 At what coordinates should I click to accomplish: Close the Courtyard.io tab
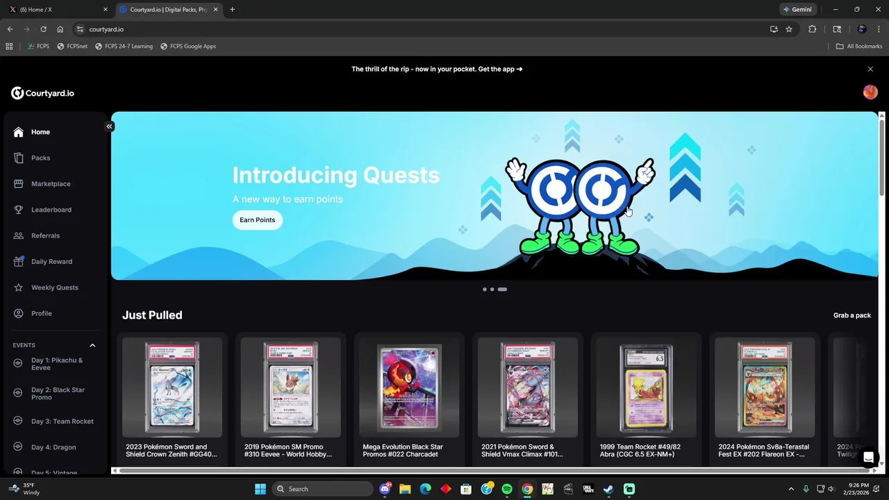215,10
